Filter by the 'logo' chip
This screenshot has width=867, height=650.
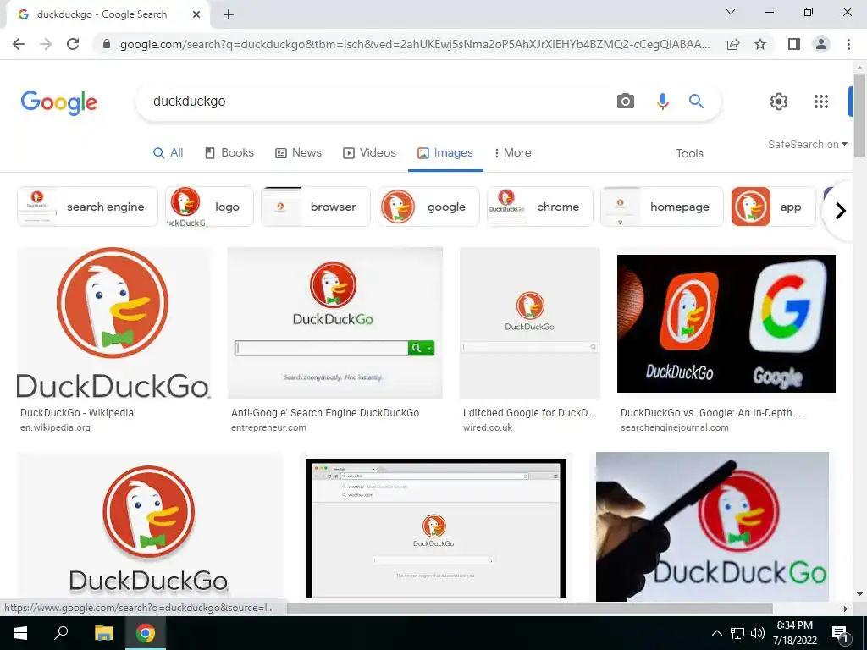(x=210, y=207)
